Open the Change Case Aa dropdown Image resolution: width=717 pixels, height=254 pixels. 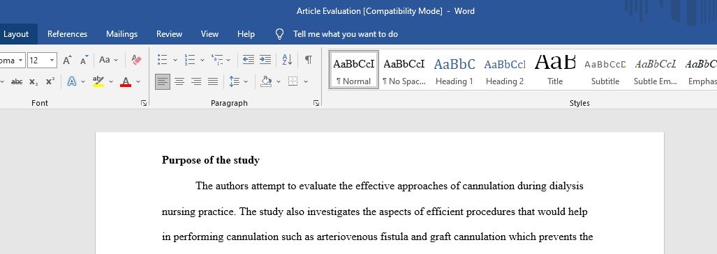(108, 60)
